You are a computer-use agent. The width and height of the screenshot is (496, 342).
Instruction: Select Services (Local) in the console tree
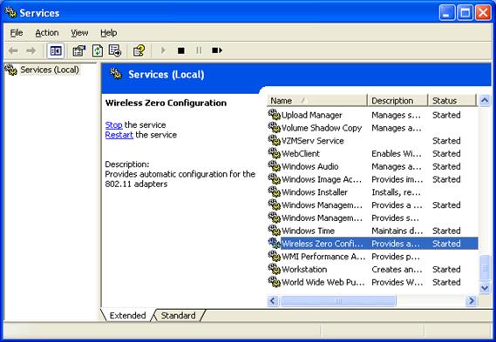(x=50, y=70)
